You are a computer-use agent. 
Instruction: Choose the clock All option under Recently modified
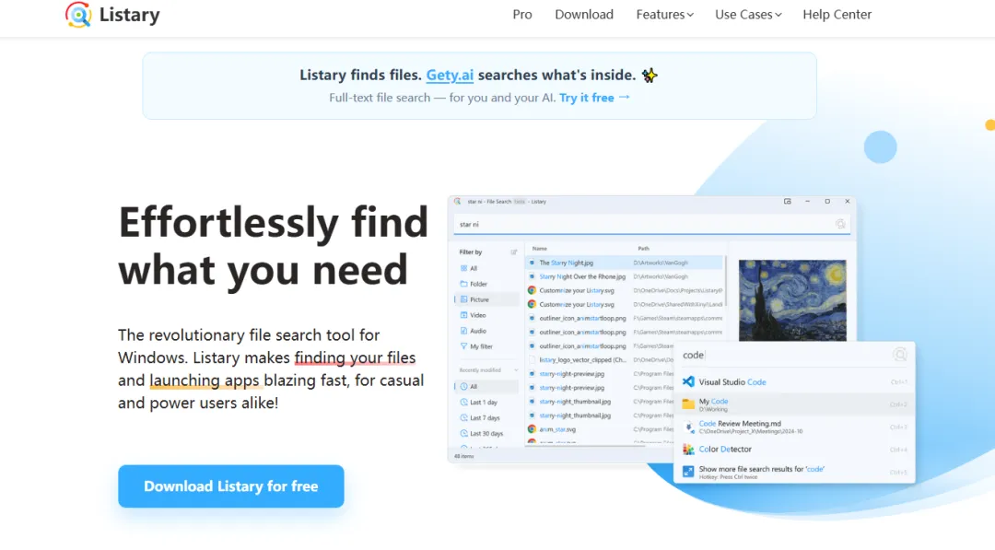pyautogui.click(x=463, y=386)
